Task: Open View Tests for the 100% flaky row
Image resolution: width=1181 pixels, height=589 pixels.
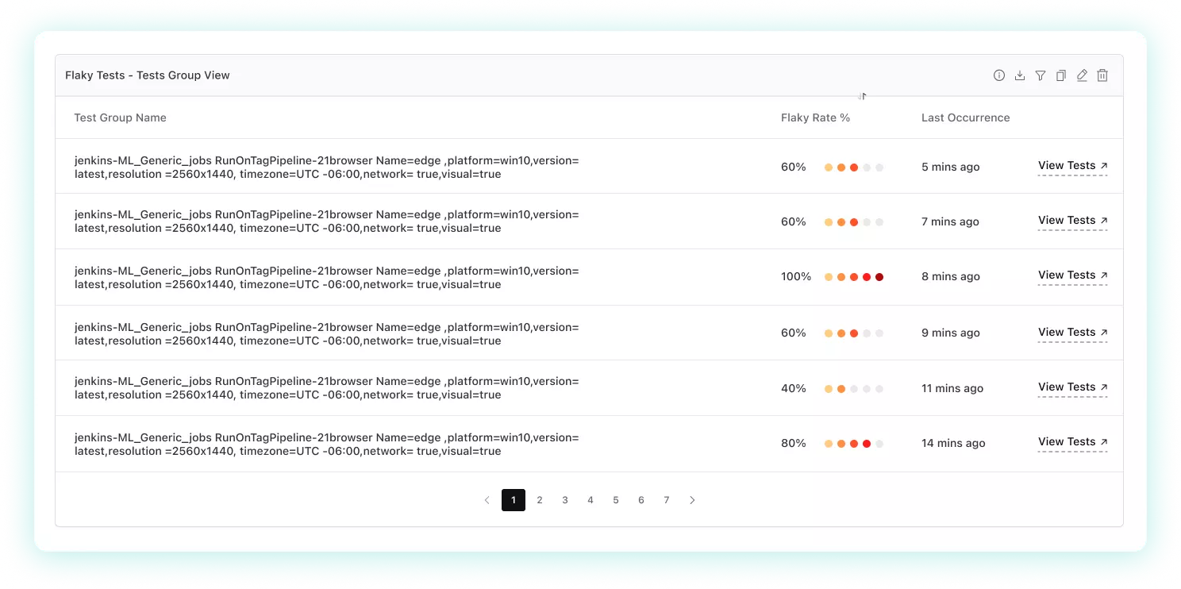Action: [1072, 275]
